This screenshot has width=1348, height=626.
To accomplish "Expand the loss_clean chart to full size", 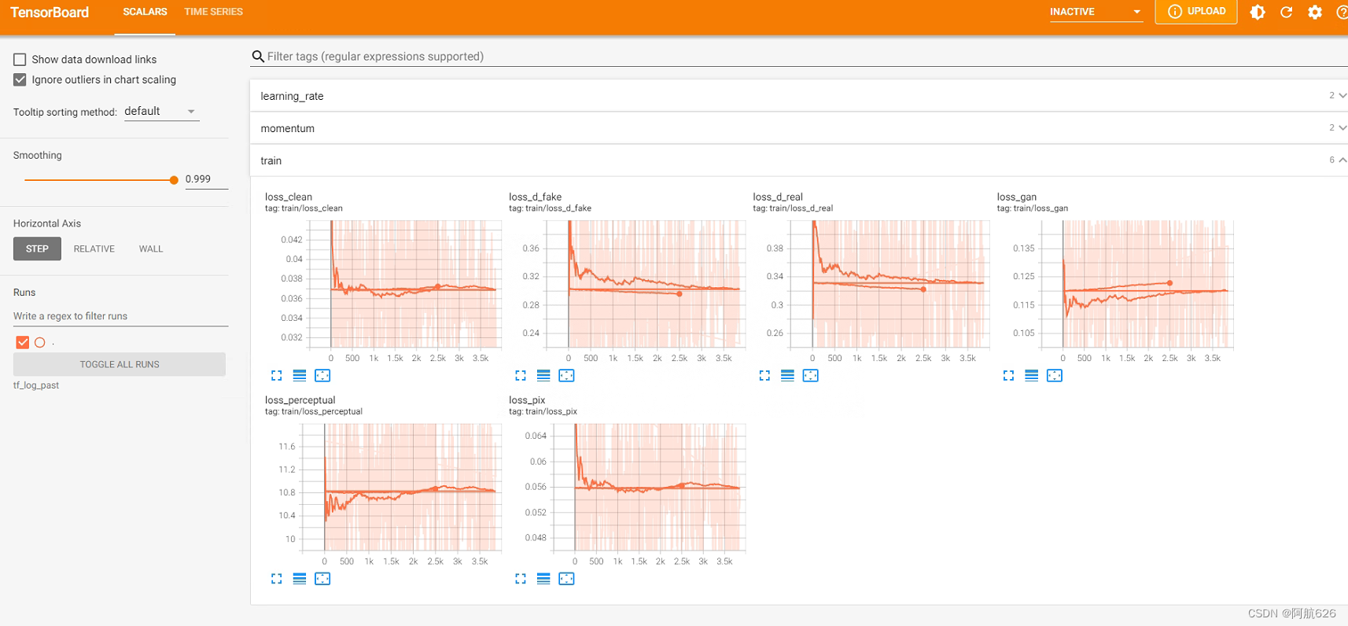I will click(276, 376).
